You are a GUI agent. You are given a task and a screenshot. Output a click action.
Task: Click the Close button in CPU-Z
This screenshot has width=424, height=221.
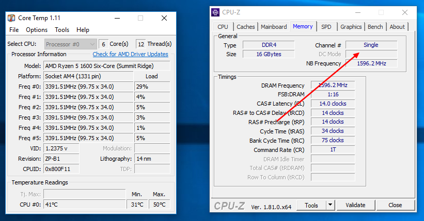[395, 206]
